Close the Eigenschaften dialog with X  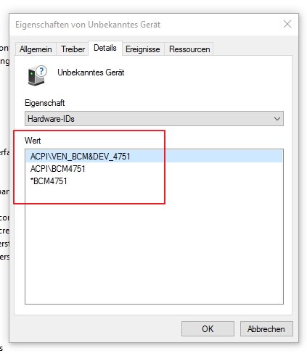click(287, 24)
